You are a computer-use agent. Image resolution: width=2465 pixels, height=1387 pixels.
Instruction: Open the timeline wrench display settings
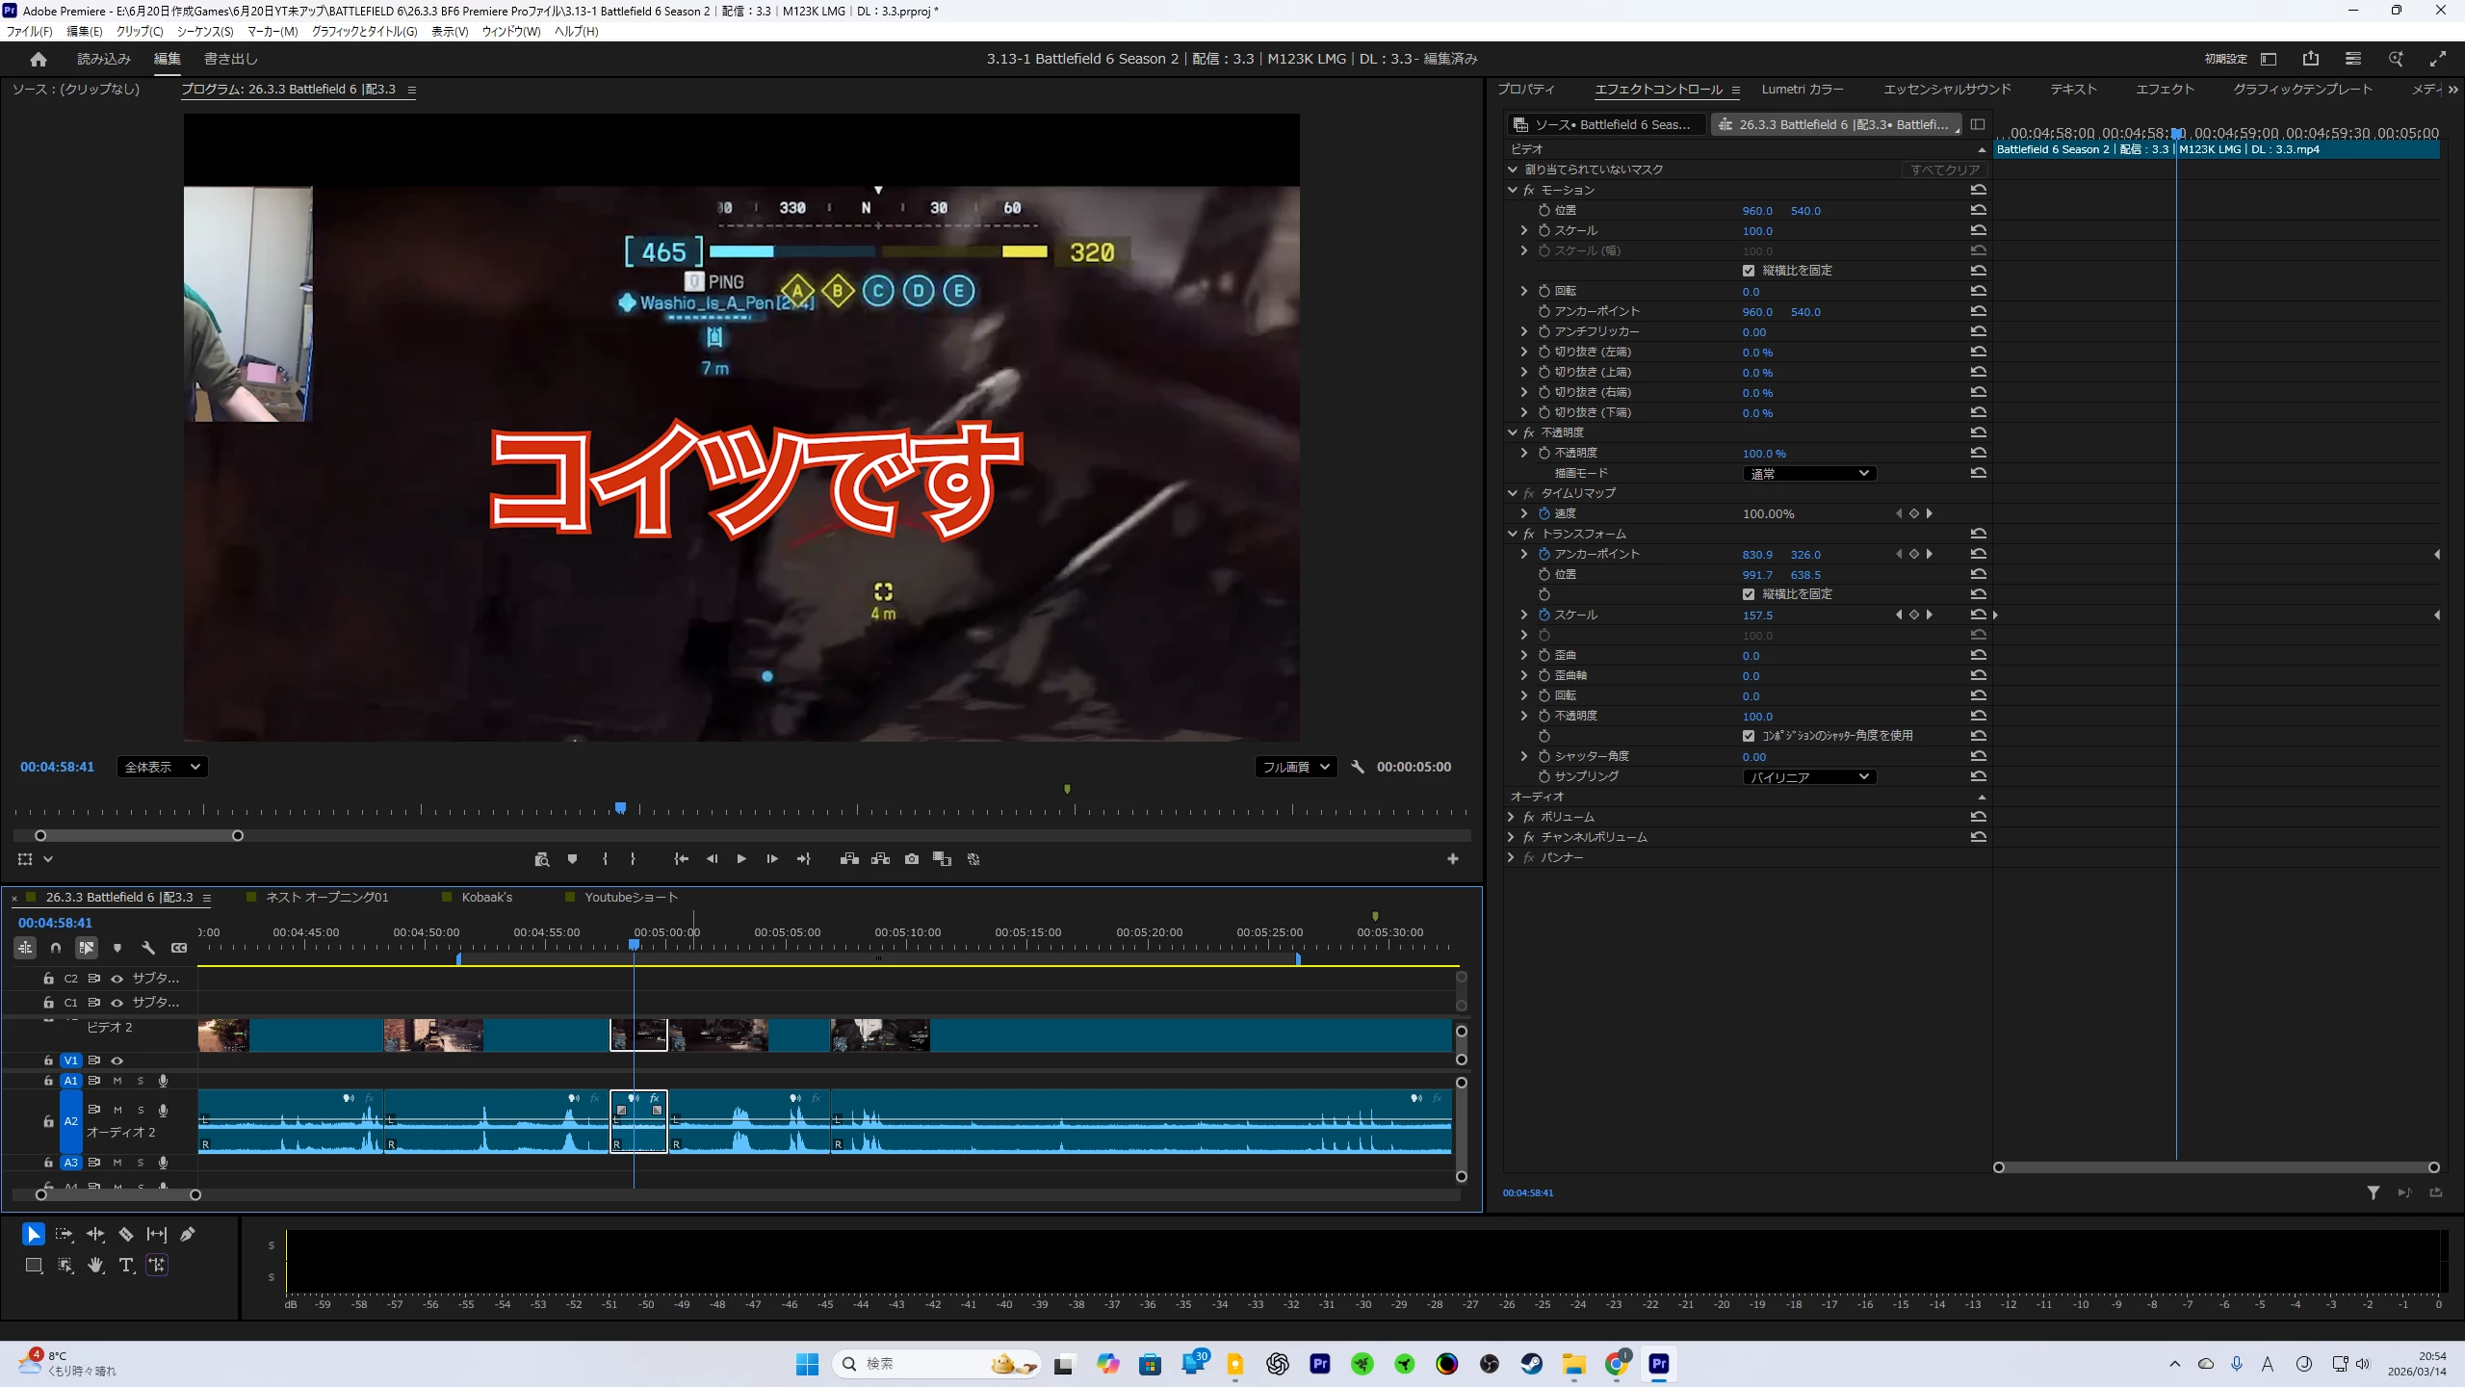point(147,948)
